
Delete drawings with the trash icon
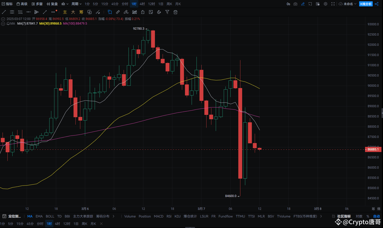point(175,12)
